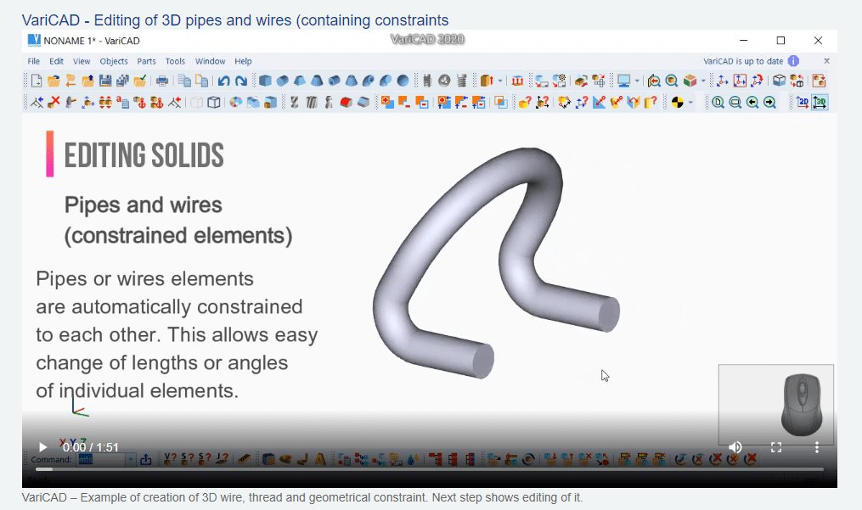The height and width of the screenshot is (510, 862).
Task: Insert a box solid
Action: pyautogui.click(x=265, y=81)
